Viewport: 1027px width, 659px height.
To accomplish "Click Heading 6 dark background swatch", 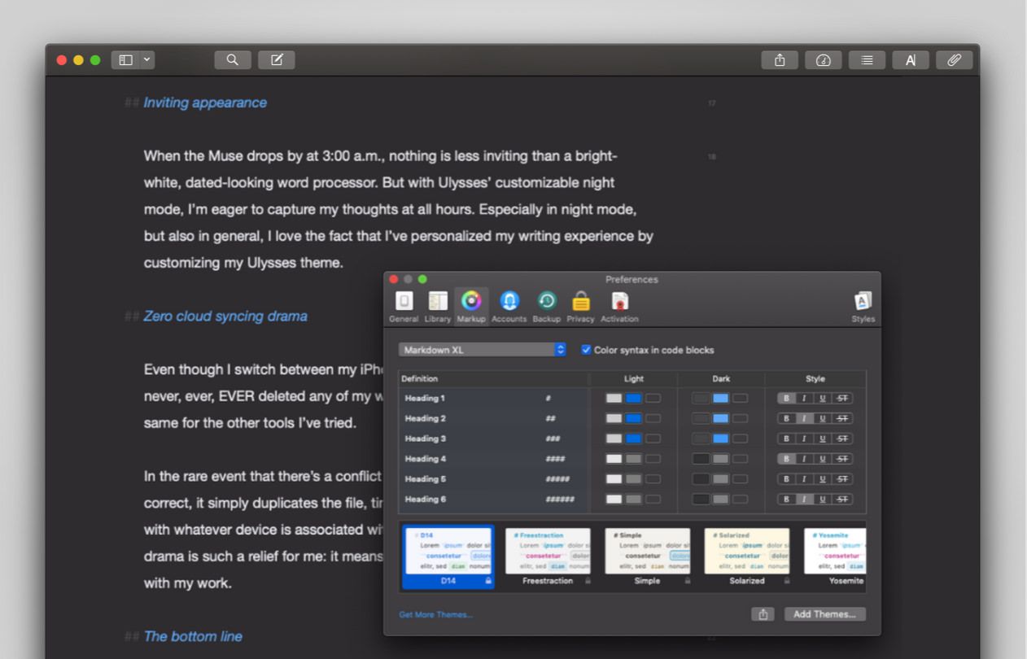I will (701, 500).
